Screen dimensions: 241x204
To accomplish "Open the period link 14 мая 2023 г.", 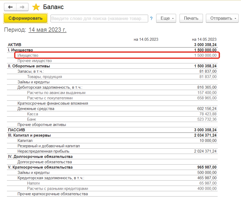I will coord(47,30).
